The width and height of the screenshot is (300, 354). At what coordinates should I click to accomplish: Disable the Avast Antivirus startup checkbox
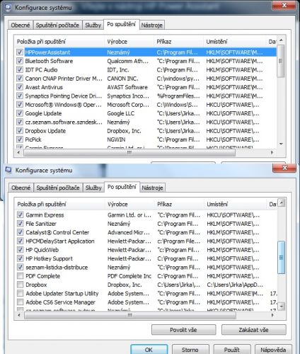[20, 87]
